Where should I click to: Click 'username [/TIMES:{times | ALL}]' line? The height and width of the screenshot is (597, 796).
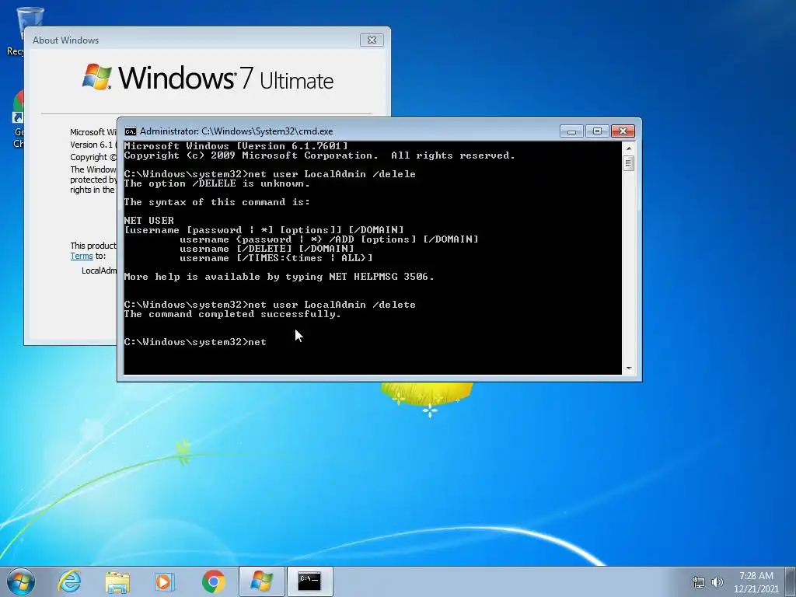point(276,258)
